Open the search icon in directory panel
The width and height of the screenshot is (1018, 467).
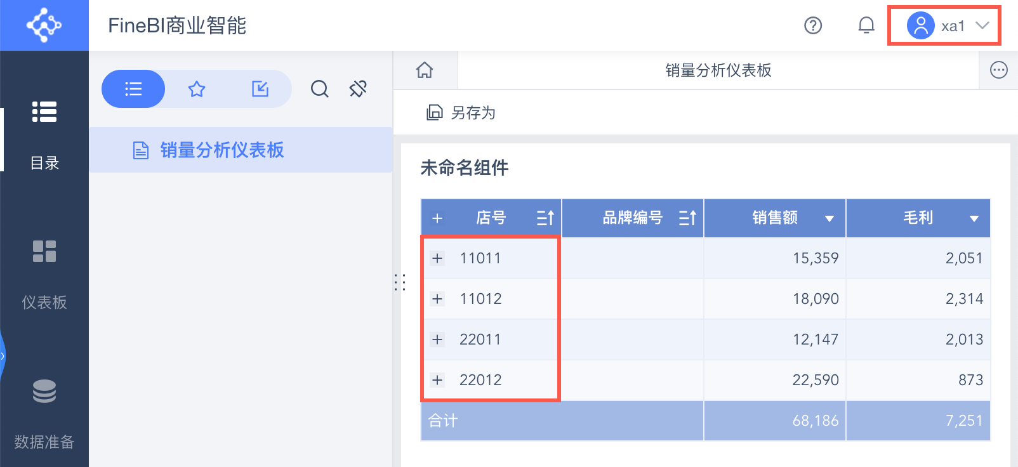[x=319, y=89]
